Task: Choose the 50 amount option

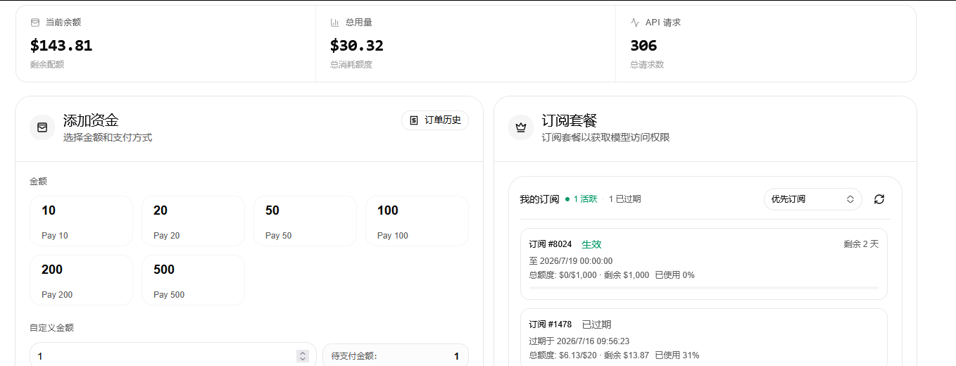Action: tap(305, 221)
